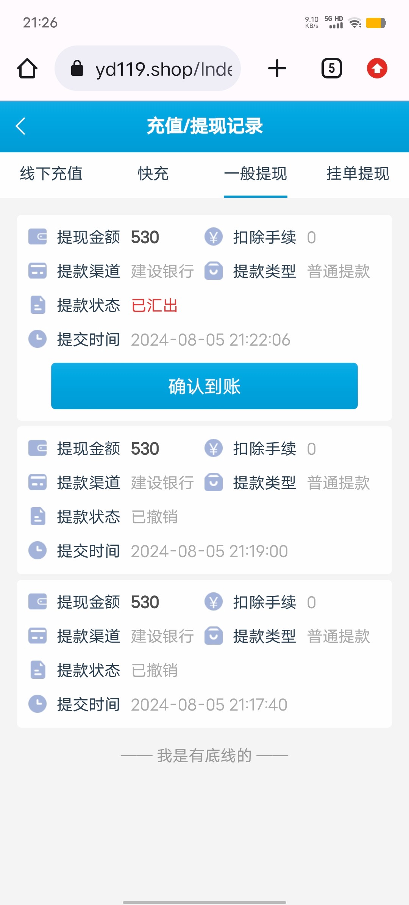Switch to the 线下充值 tab
The width and height of the screenshot is (409, 905).
click(51, 174)
